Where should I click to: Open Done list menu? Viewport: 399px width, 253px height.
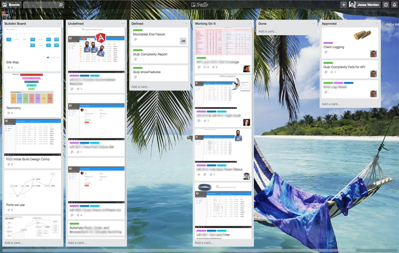(313, 23)
